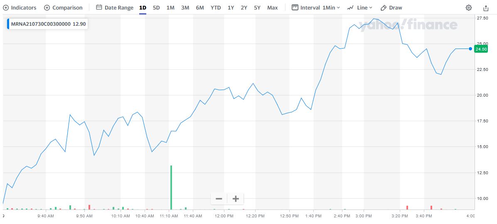Open chart settings gear icon
The width and height of the screenshot is (497, 224).
(x=469, y=7)
